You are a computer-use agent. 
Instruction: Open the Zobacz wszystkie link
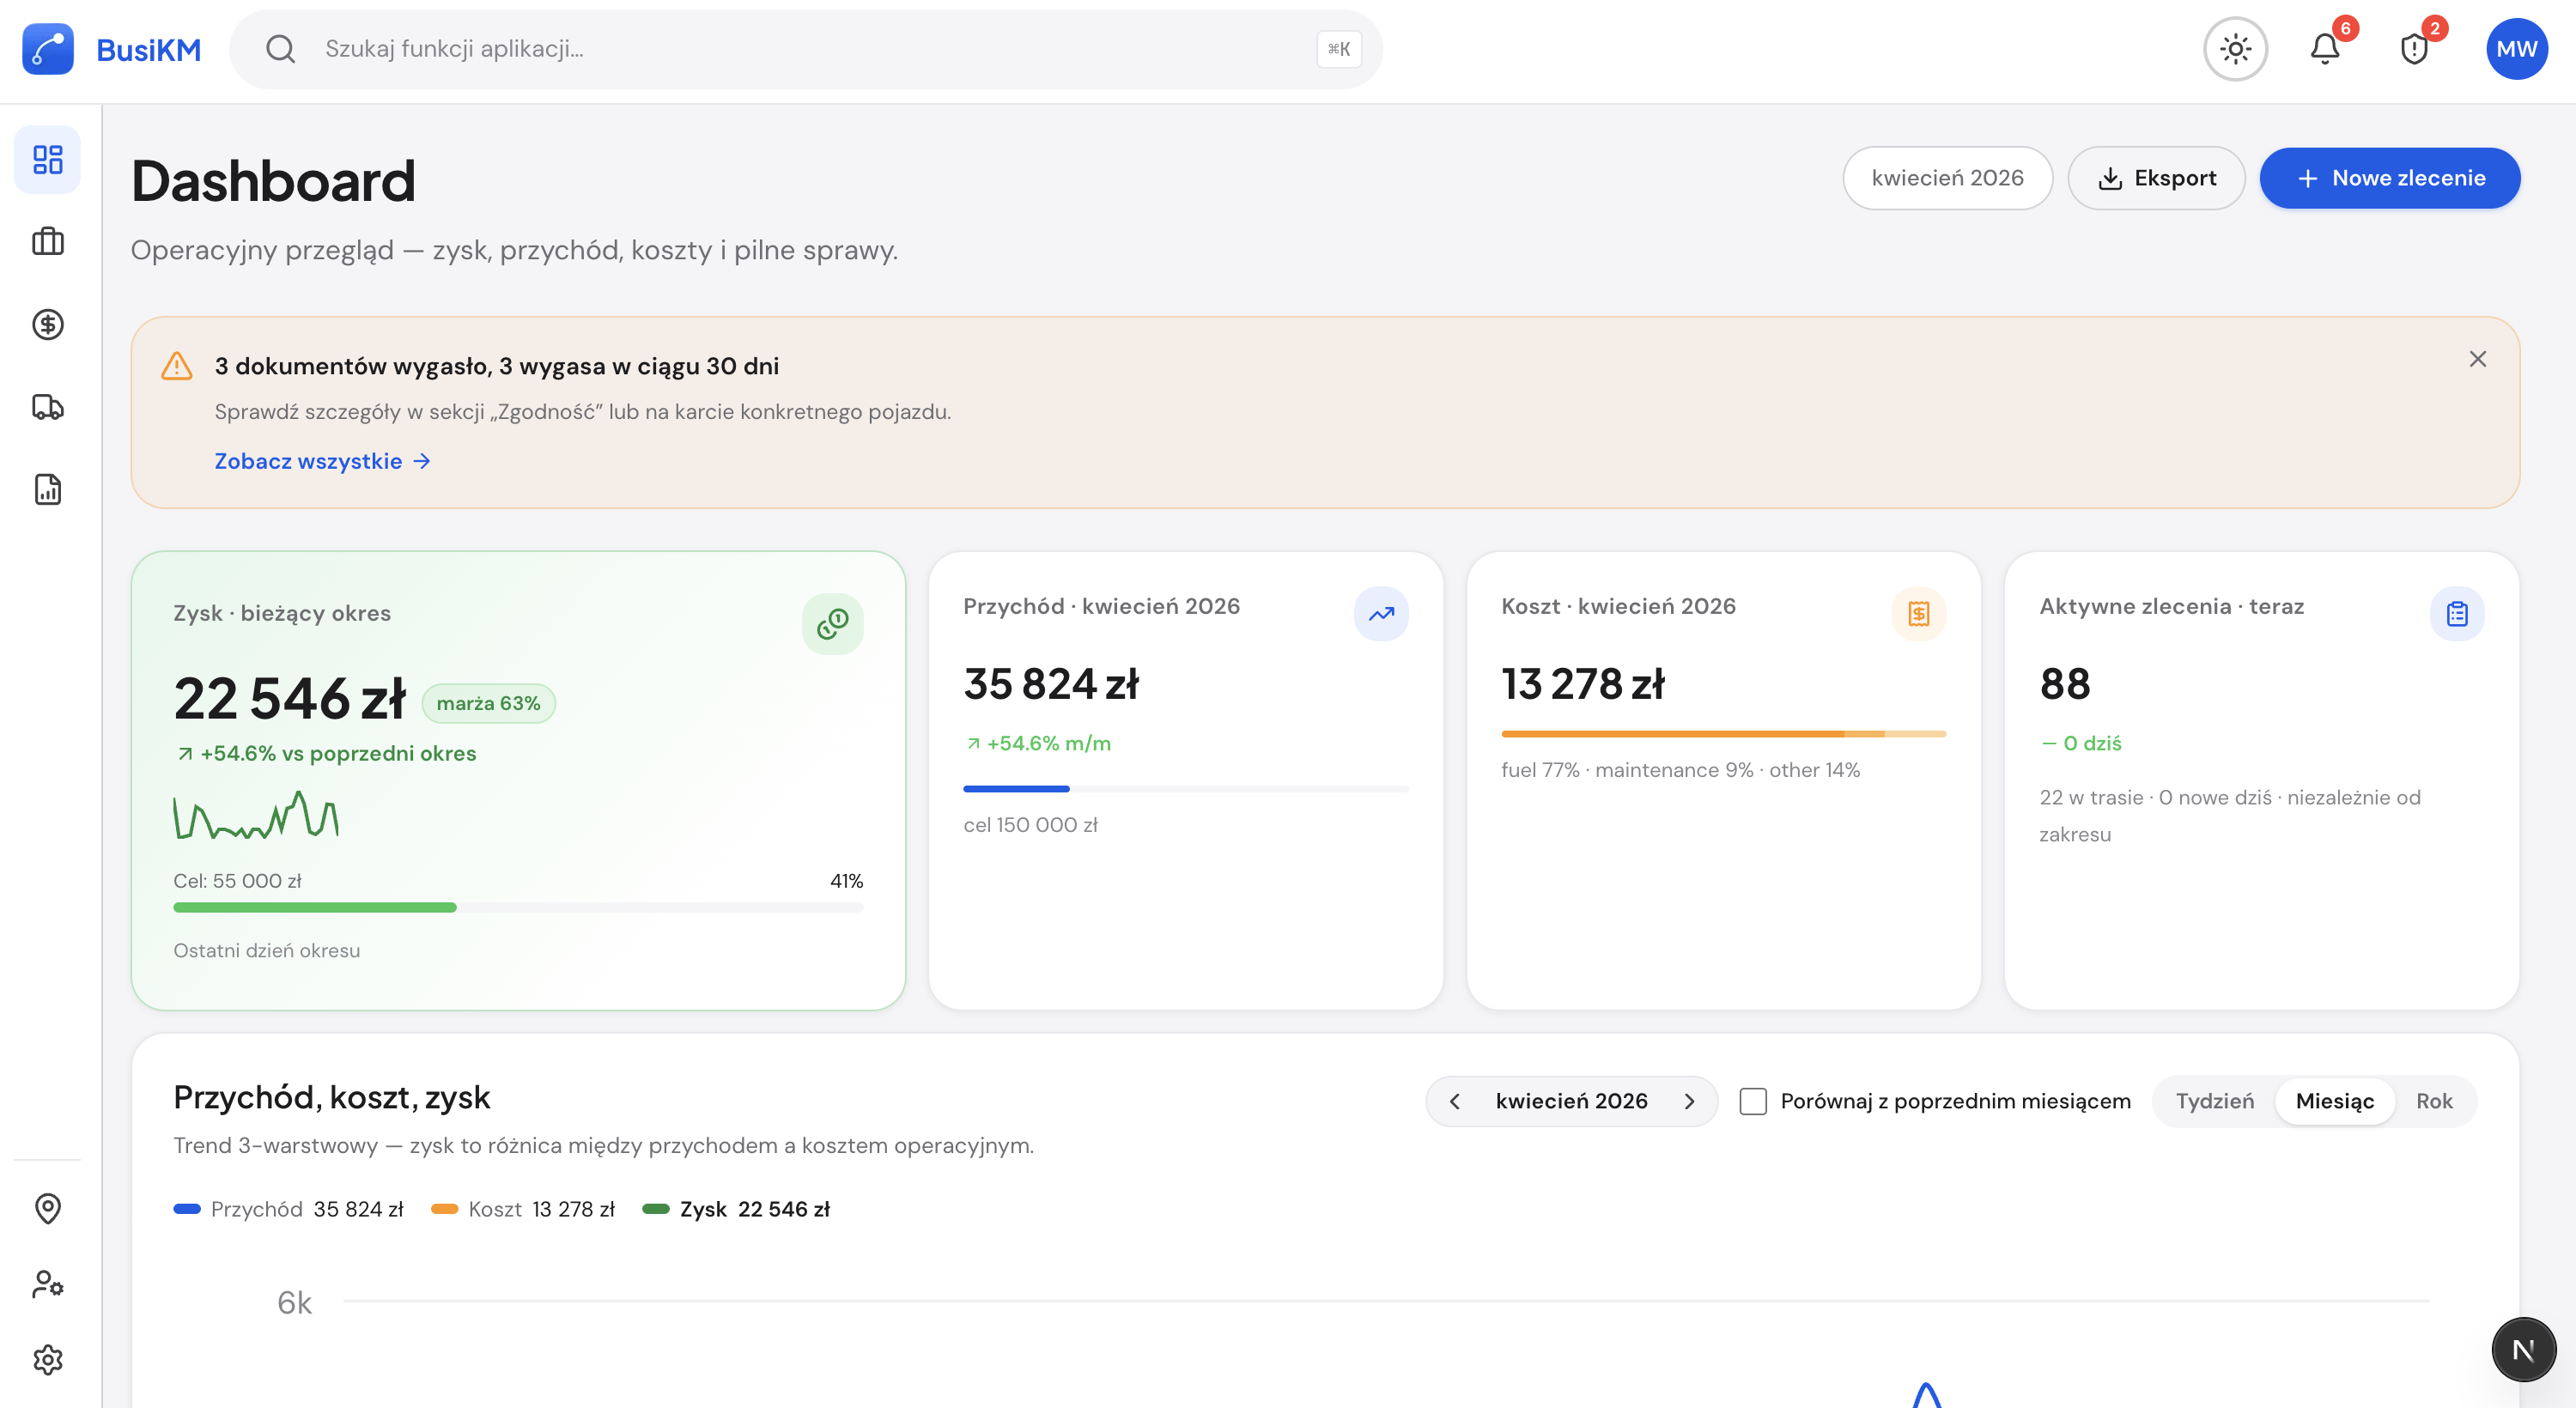click(322, 461)
